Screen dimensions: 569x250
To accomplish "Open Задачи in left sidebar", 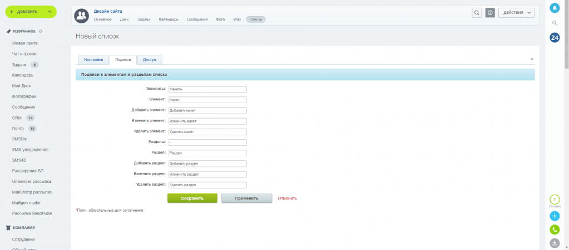I will (19, 65).
